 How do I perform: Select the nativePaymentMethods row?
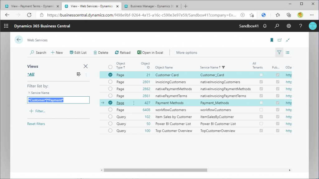[x=110, y=89]
